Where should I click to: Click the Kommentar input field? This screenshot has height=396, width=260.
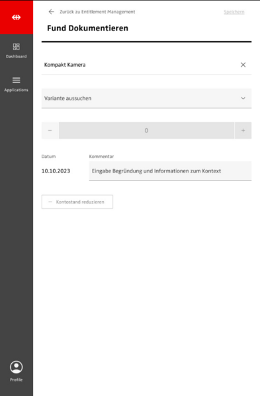[170, 171]
